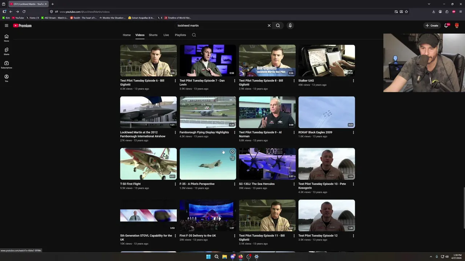Open the You section in sidebar
This screenshot has width=465, height=261.
tap(6, 78)
